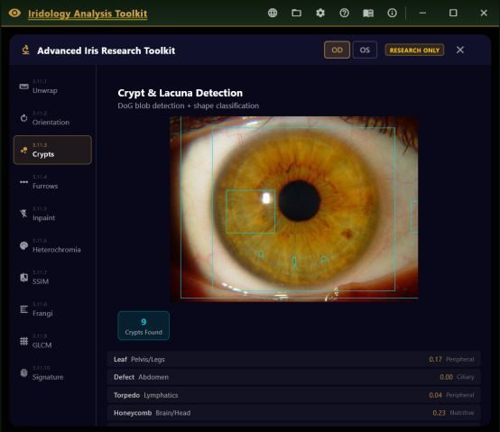The height and width of the screenshot is (432, 500).
Task: Open the folder icon in title bar
Action: click(x=296, y=13)
